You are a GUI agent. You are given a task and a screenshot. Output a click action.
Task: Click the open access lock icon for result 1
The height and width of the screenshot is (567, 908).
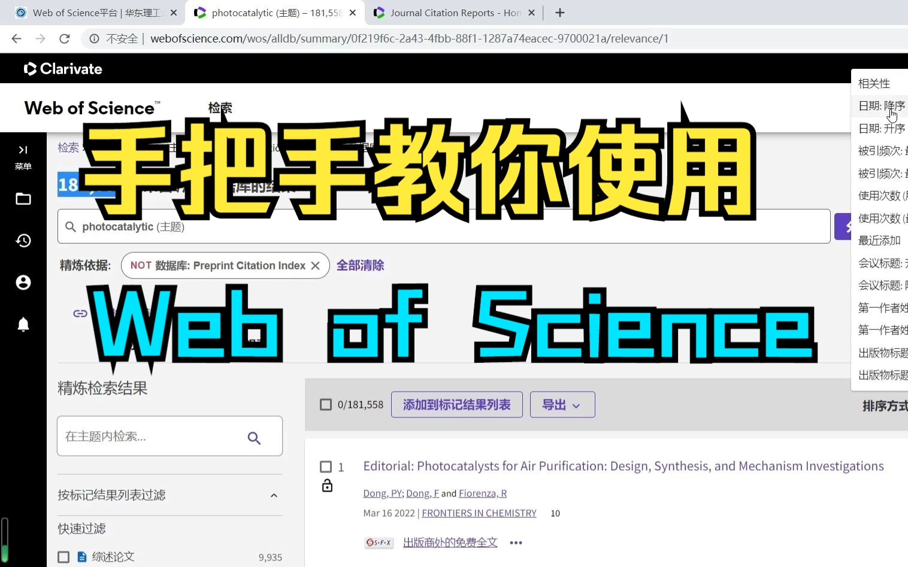327,486
